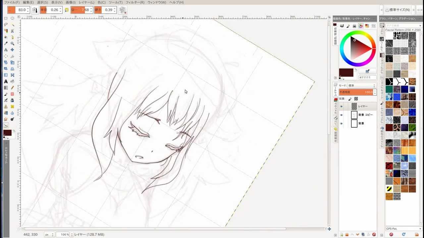Open the layer モード dropdown
This screenshot has height=238, width=424.
click(362, 86)
